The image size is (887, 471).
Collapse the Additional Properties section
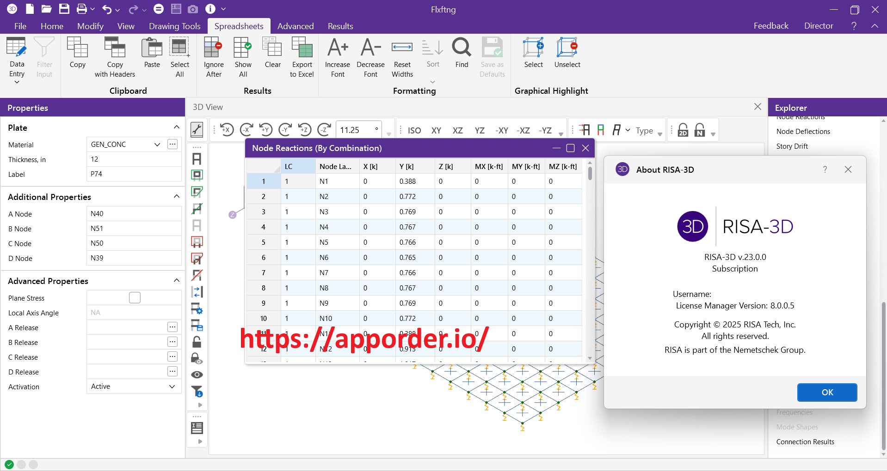coord(176,197)
